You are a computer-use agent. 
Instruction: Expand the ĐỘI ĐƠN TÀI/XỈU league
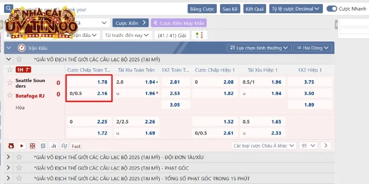coord(8,157)
